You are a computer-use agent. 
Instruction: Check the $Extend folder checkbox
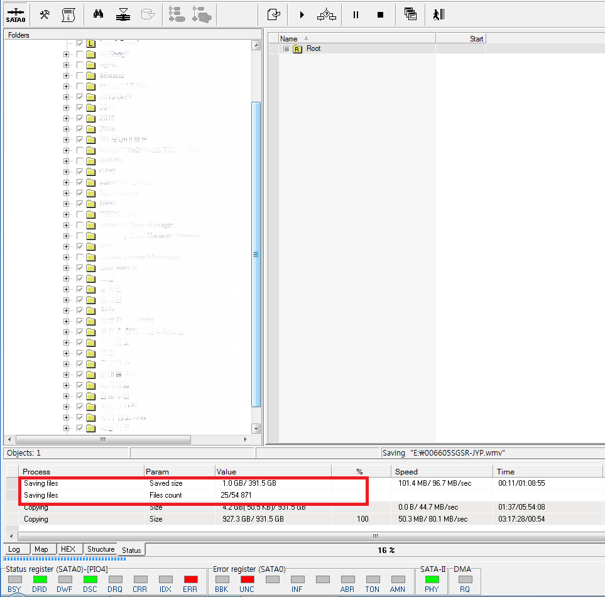pyautogui.click(x=80, y=75)
